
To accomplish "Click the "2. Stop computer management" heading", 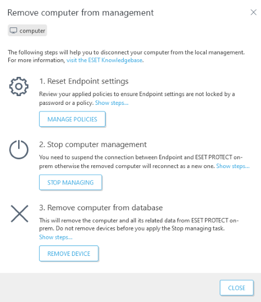I will pyautogui.click(x=93, y=144).
